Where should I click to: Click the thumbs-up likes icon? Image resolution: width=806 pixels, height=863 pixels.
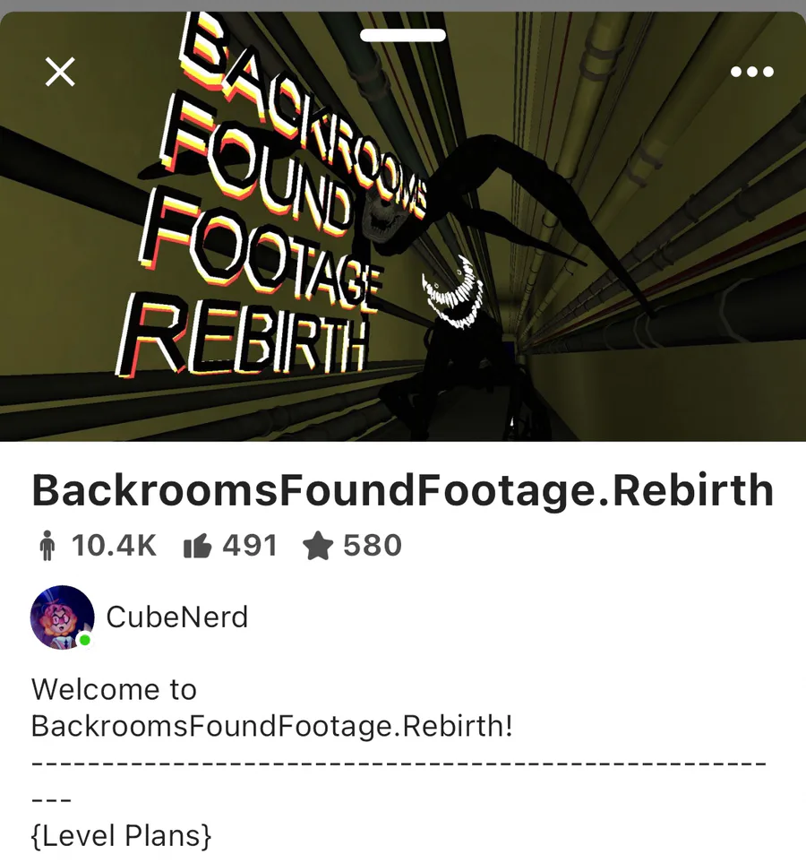(197, 546)
